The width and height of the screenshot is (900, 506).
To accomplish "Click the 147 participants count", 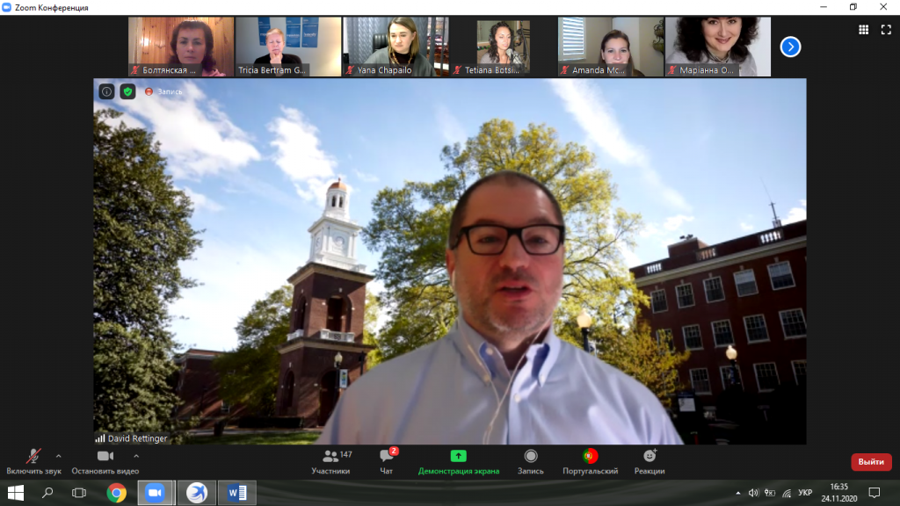I will [346, 454].
